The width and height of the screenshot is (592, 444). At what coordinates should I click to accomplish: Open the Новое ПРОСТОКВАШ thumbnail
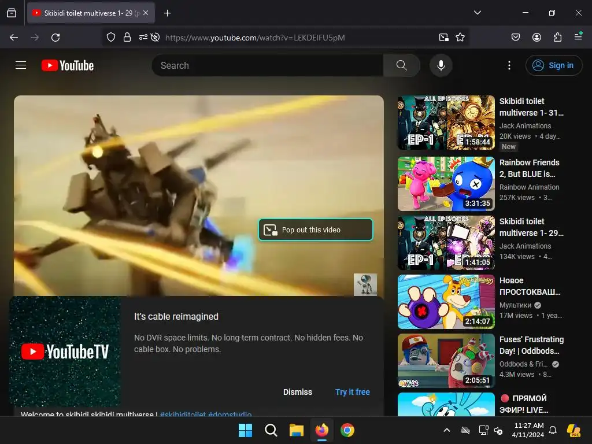tap(446, 302)
